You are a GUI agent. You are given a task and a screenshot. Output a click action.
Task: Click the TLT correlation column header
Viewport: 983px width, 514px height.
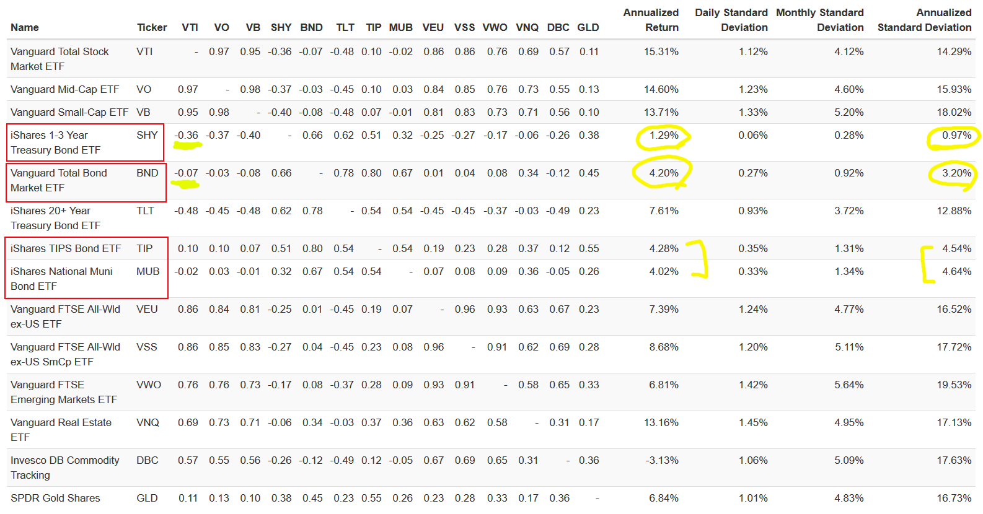(x=345, y=27)
